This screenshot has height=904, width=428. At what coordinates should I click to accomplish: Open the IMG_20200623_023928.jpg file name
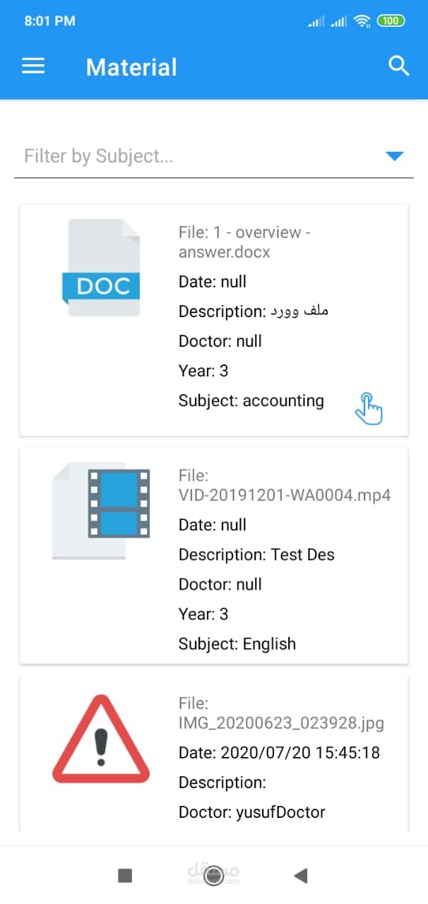click(281, 713)
